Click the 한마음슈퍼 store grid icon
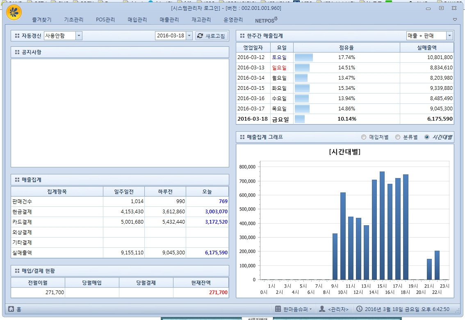The width and height of the screenshot is (465, 320). click(x=278, y=309)
